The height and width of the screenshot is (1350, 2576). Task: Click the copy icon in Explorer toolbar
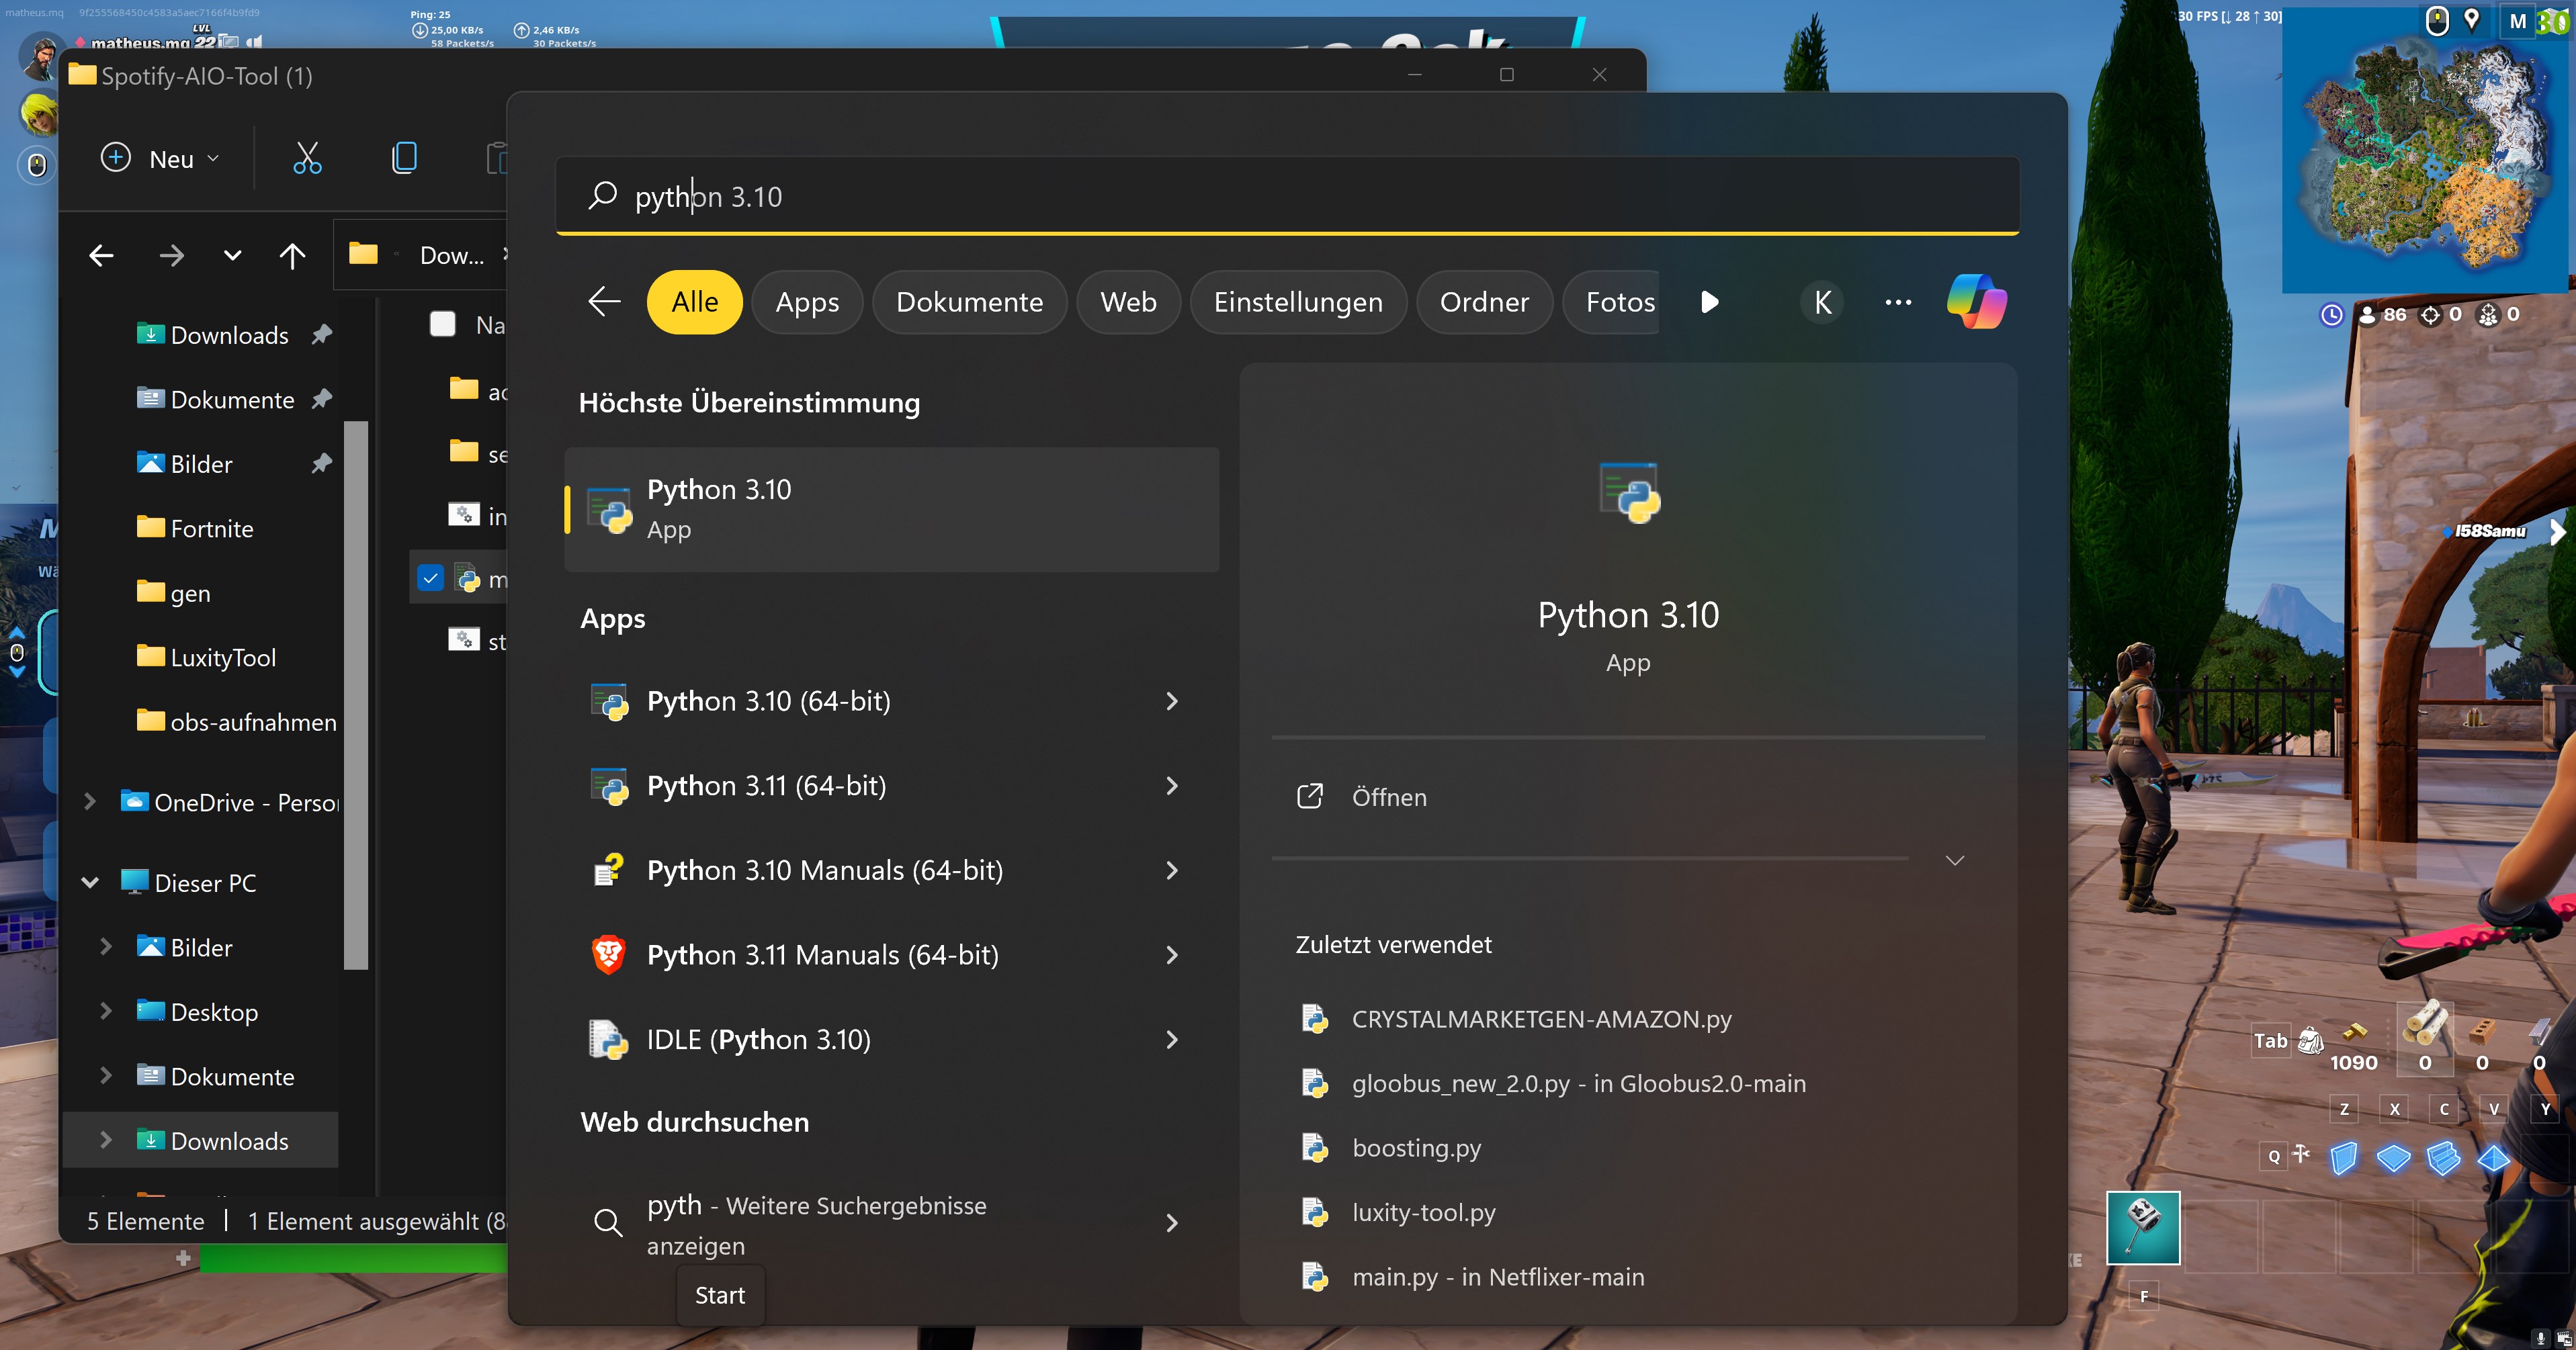(404, 158)
